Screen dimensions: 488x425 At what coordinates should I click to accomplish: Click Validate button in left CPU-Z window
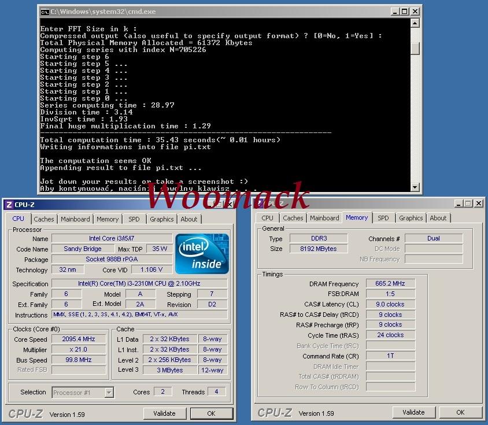(x=165, y=413)
